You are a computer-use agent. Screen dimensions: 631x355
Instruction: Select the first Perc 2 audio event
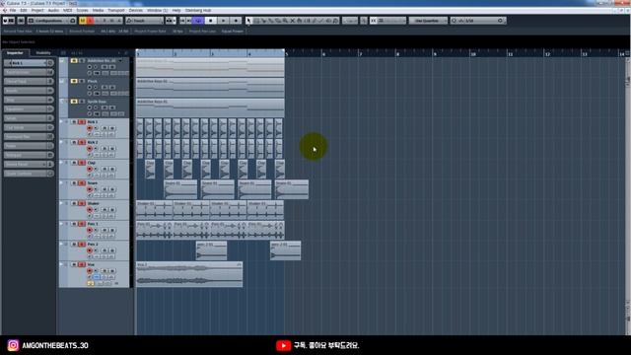pos(211,250)
